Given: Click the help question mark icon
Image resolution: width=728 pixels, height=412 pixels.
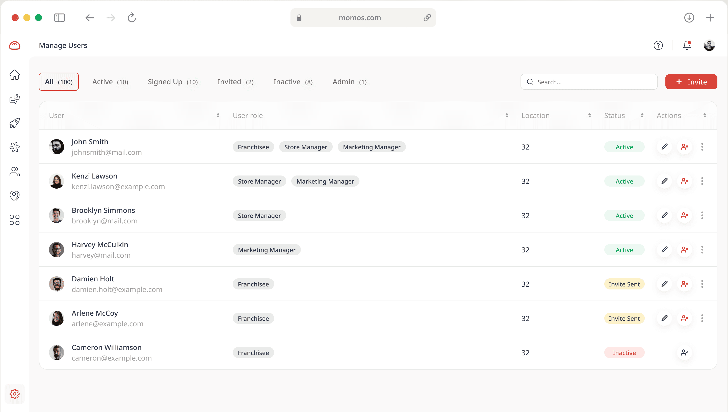Looking at the screenshot, I should (x=658, y=45).
